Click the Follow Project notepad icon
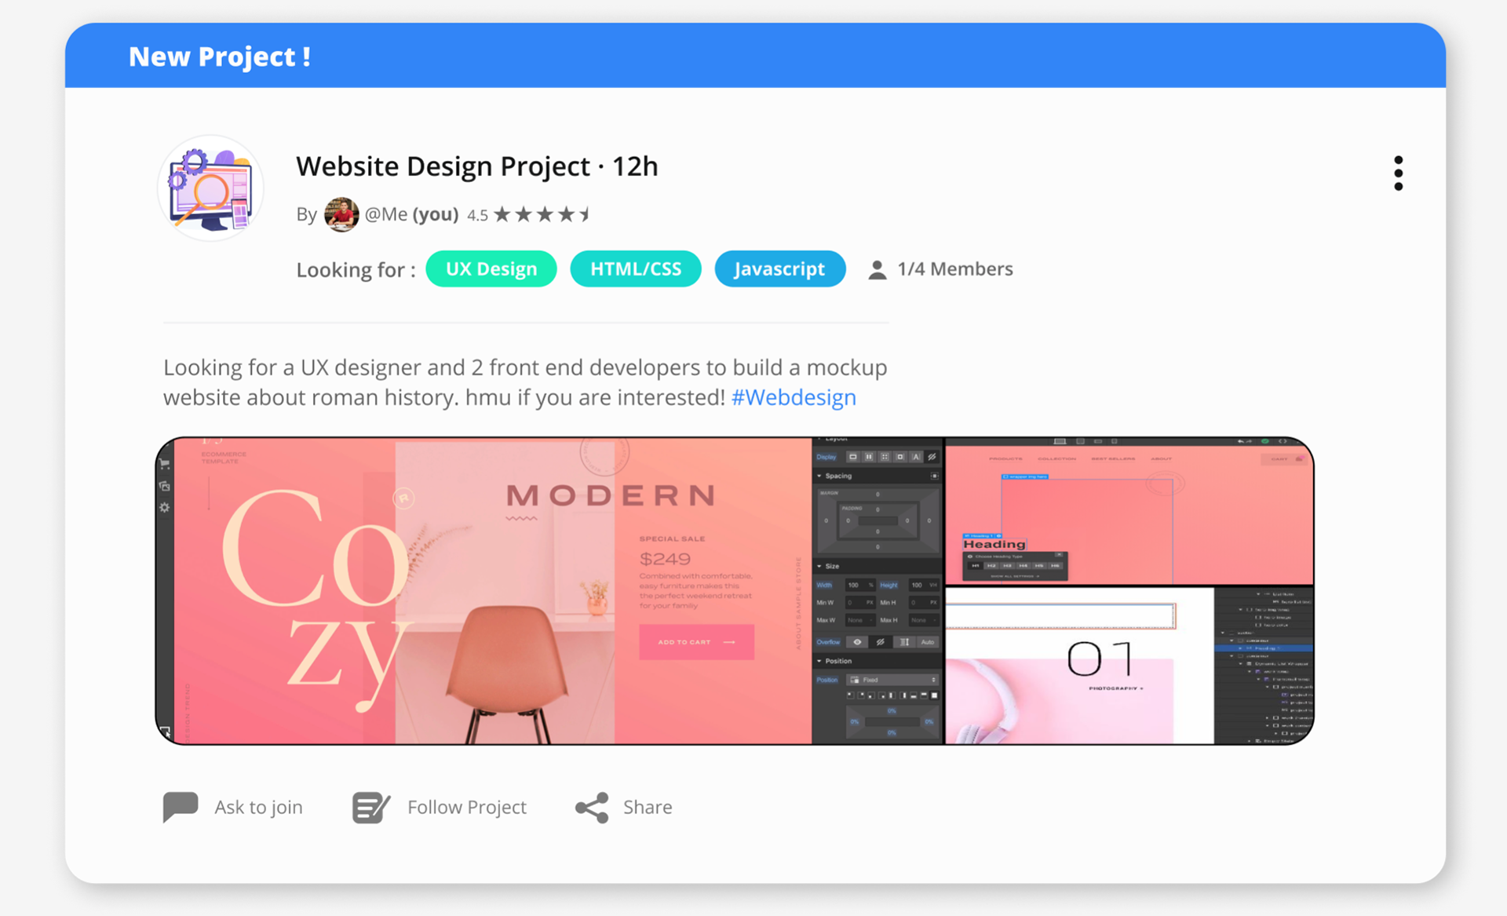 [x=371, y=808]
